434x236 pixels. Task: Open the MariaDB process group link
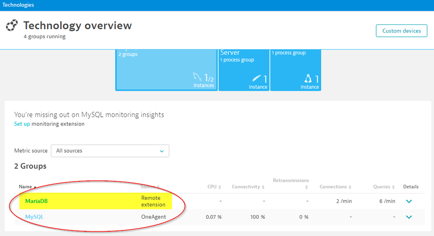[x=36, y=201]
